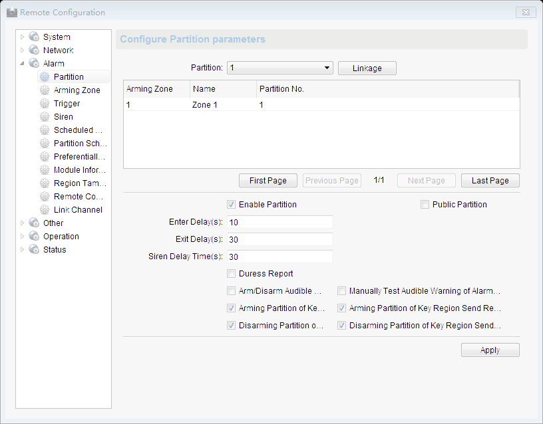The image size is (543, 424).
Task: Tick the Arm/Disarm Audible checkbox
Action: [x=232, y=291]
